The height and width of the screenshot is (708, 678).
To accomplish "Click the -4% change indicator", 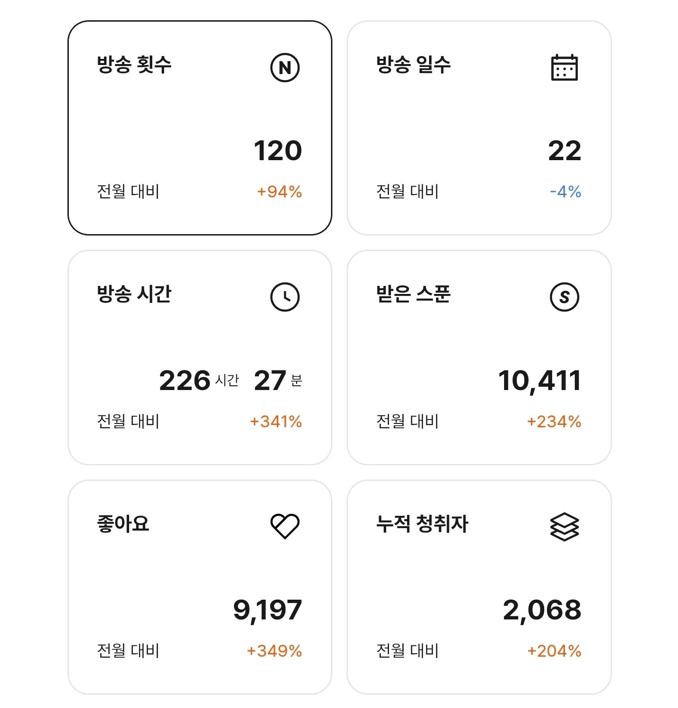I will coord(565,192).
